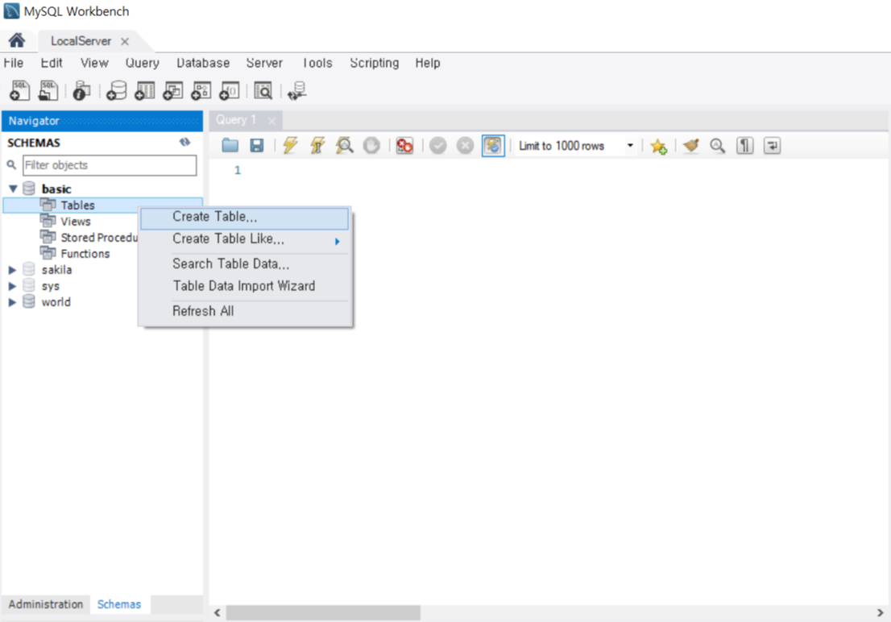Screen dimensions: 891x622
Task: Expand the sakila schema
Action: click(x=12, y=270)
